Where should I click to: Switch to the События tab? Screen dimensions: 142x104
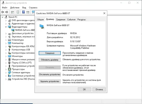click(x=71, y=19)
